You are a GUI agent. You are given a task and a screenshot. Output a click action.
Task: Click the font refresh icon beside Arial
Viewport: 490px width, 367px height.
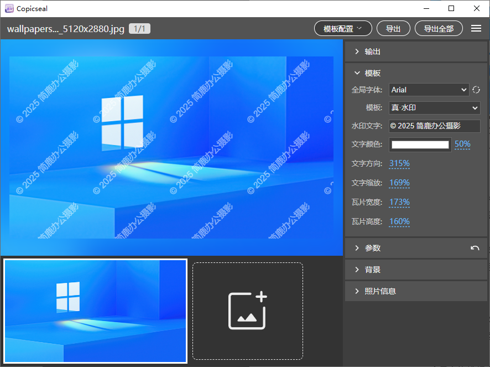click(x=476, y=90)
